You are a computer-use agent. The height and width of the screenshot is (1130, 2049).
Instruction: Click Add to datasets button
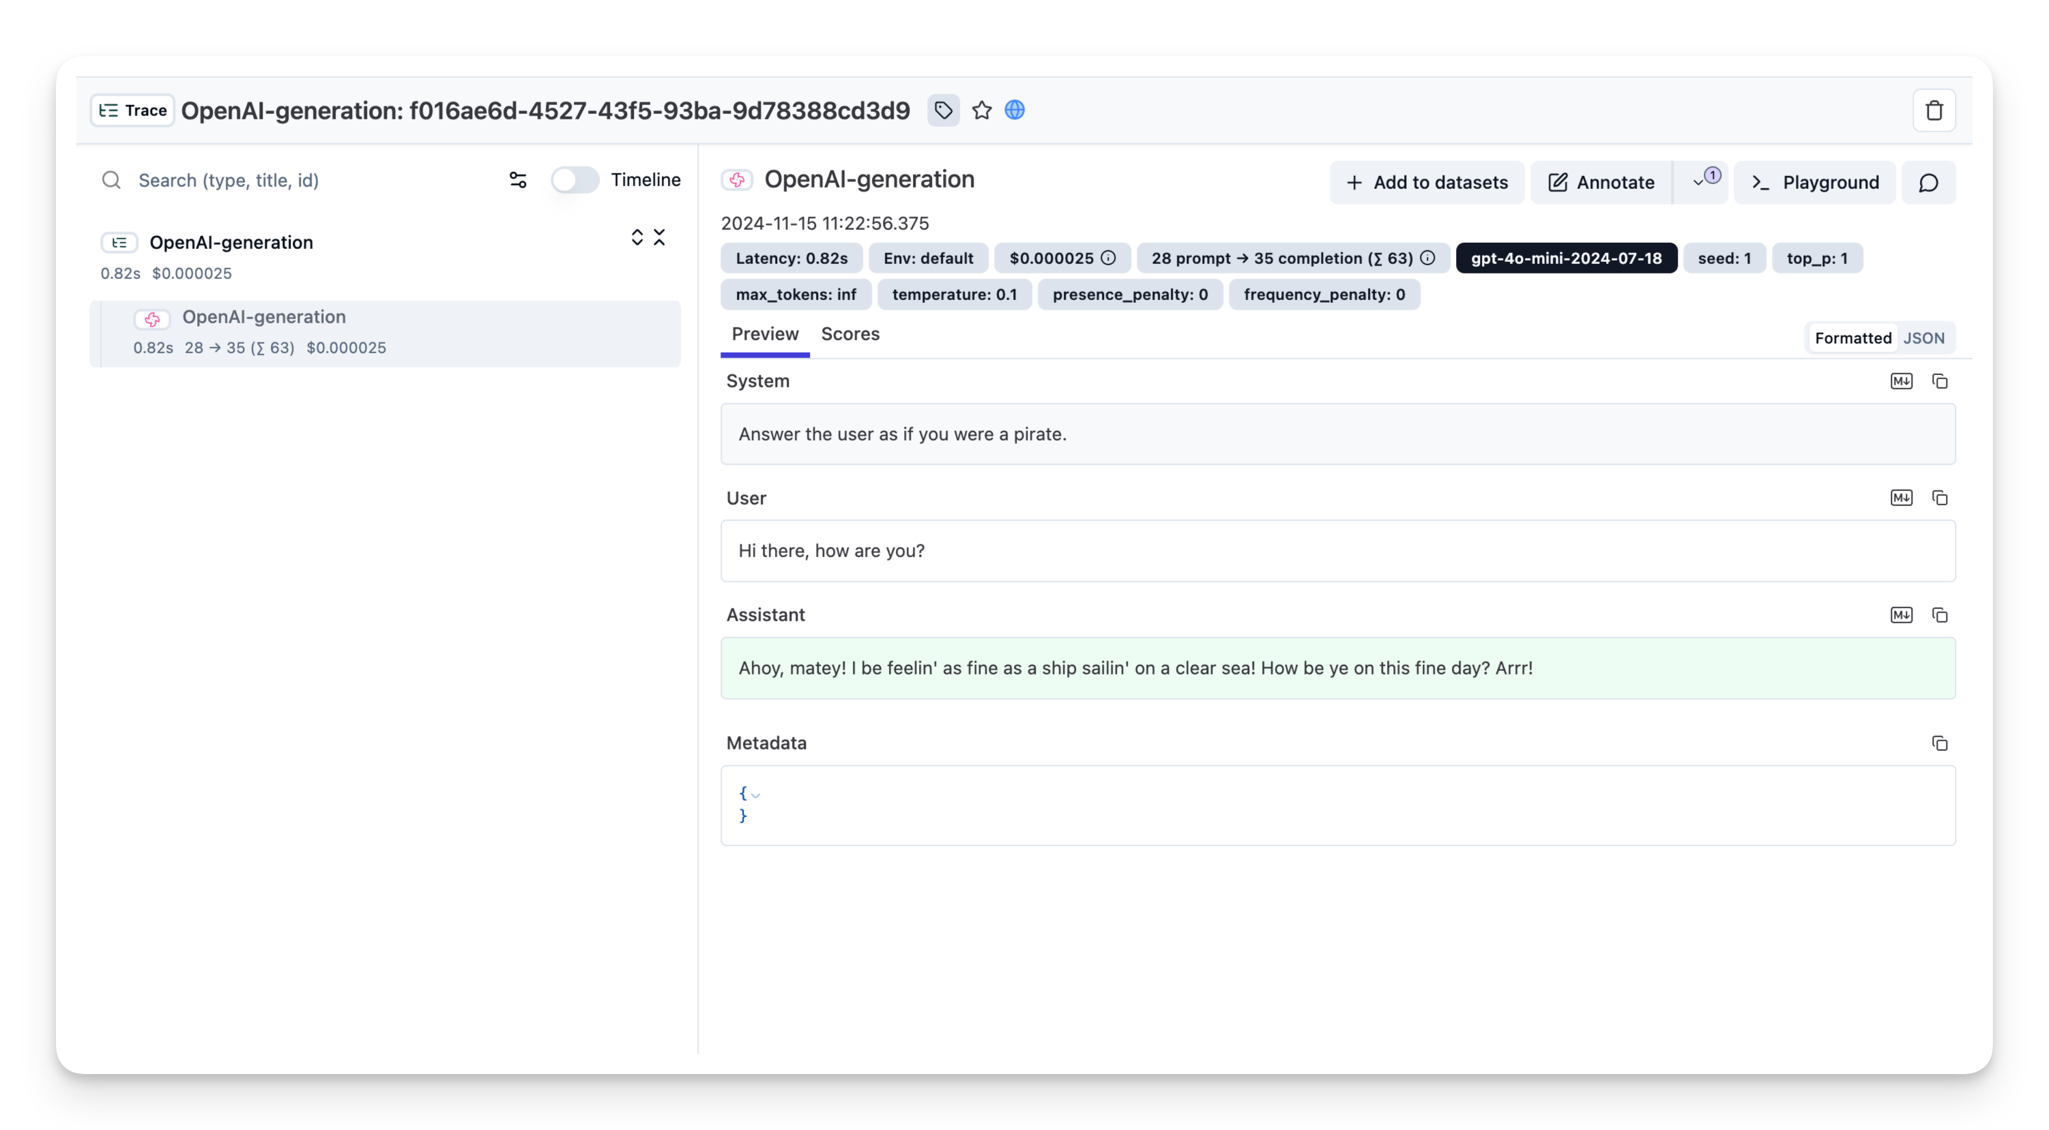point(1427,183)
